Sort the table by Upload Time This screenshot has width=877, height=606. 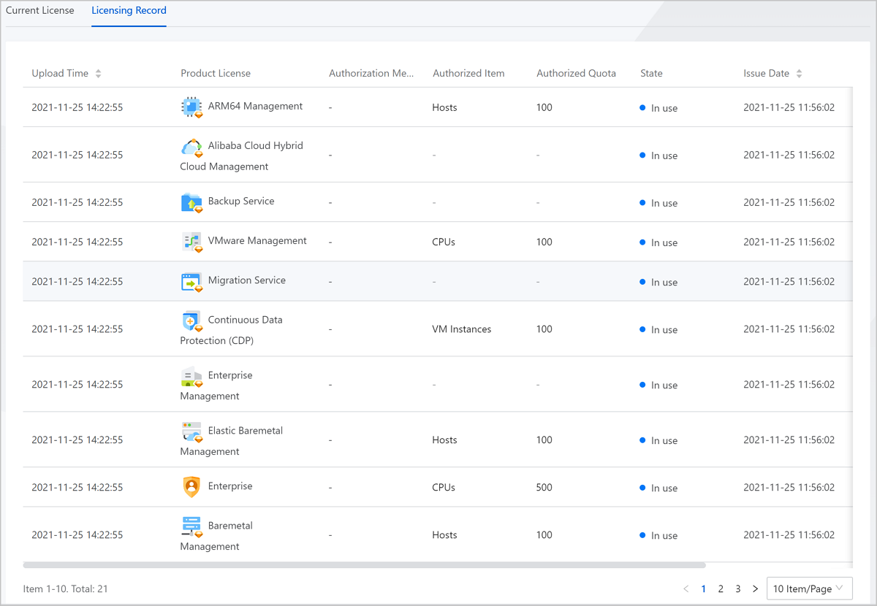click(98, 74)
